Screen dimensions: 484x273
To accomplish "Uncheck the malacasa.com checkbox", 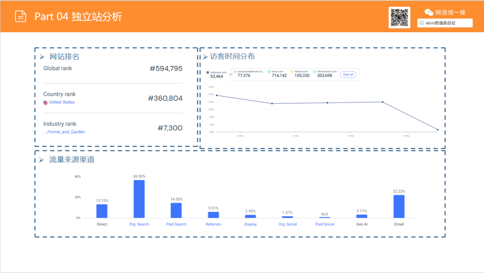I will point(208,73).
